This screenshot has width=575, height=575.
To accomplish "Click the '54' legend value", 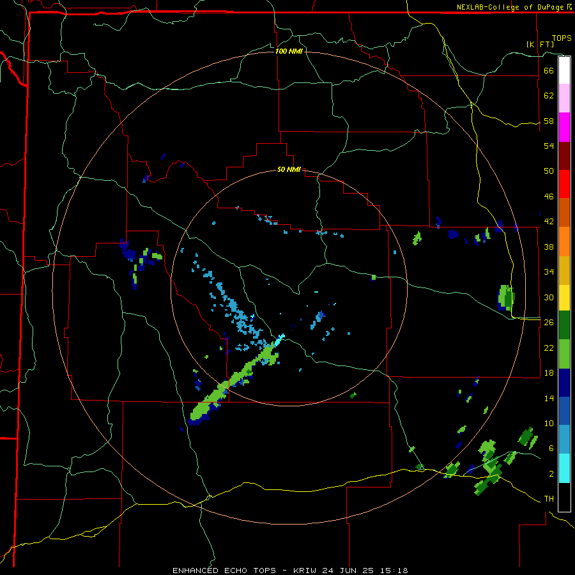I will (549, 146).
